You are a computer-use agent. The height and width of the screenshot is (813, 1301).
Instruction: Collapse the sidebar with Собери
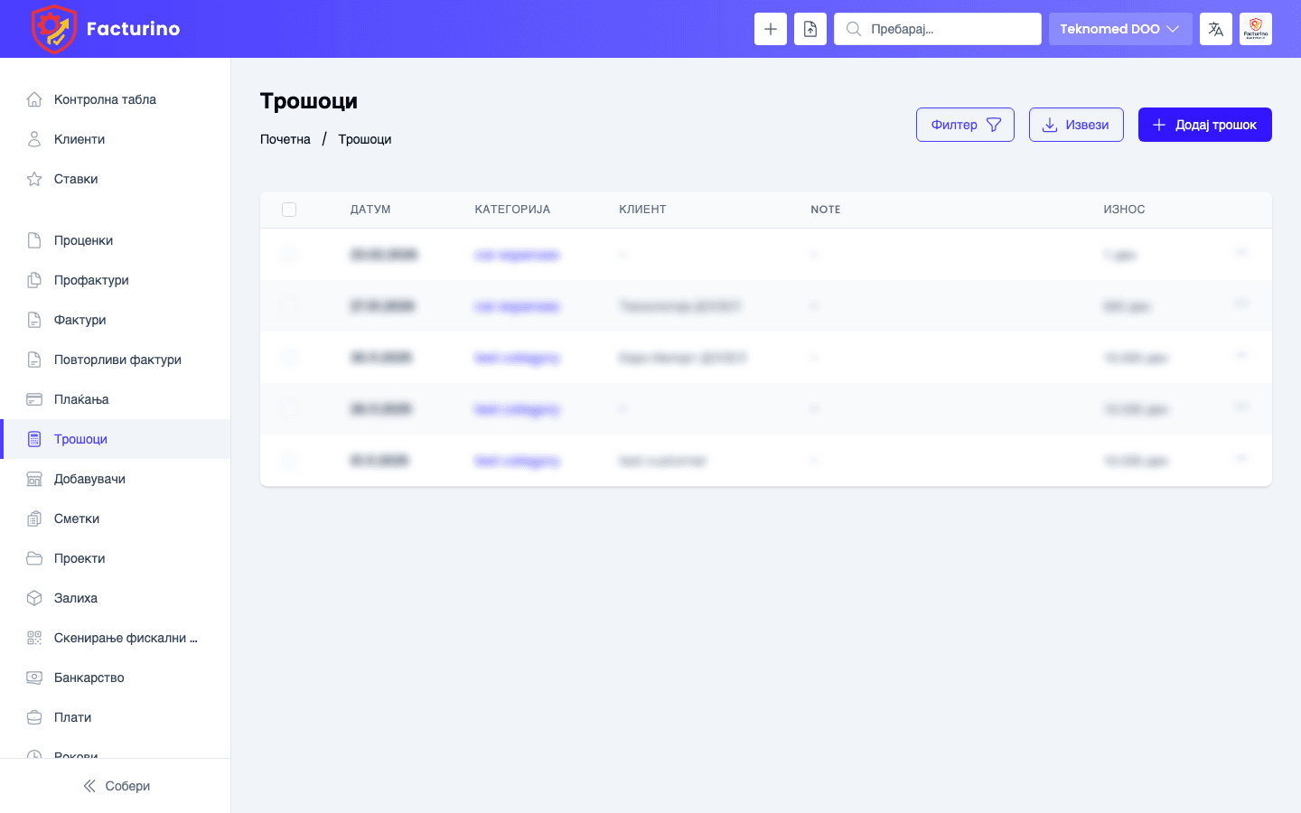click(116, 786)
